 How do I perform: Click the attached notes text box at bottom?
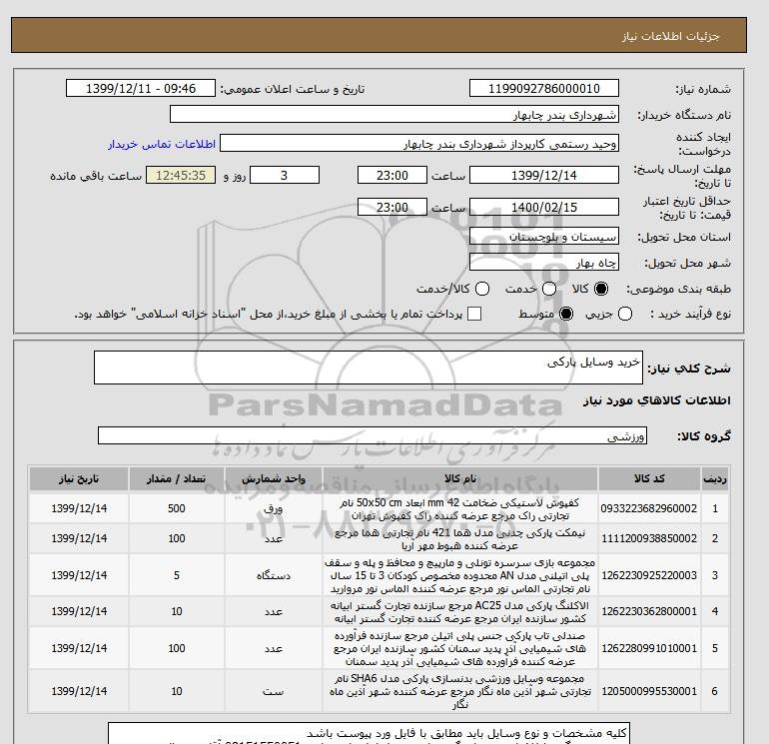coord(369,733)
